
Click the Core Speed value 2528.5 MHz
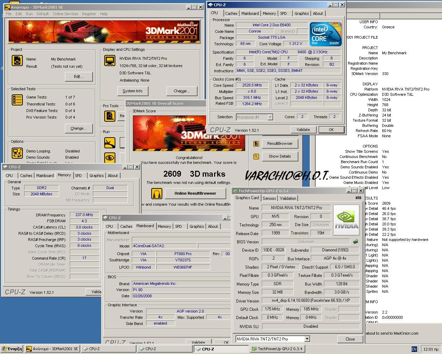[x=252, y=85]
